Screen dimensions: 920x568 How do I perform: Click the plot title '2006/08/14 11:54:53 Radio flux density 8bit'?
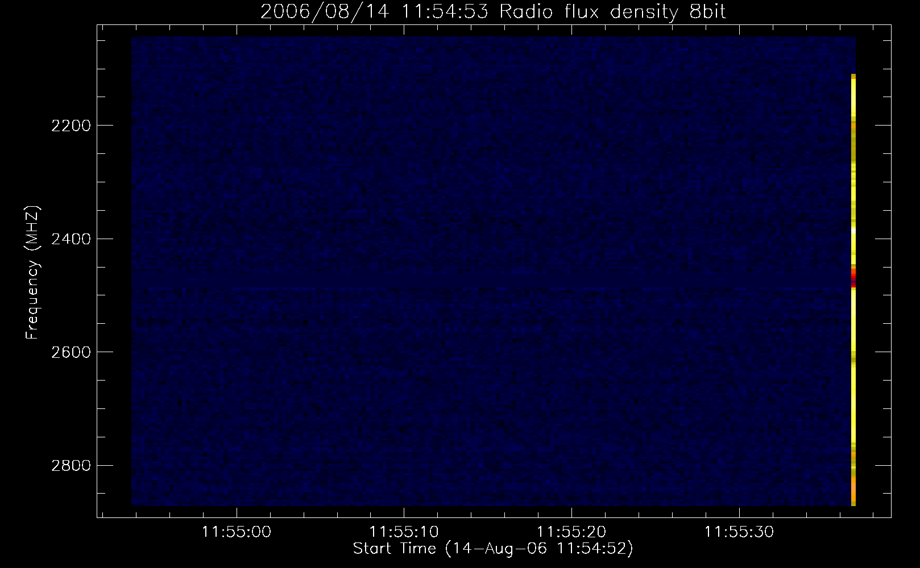[x=493, y=11]
